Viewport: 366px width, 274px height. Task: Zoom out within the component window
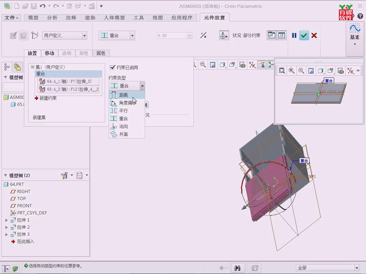point(301,71)
